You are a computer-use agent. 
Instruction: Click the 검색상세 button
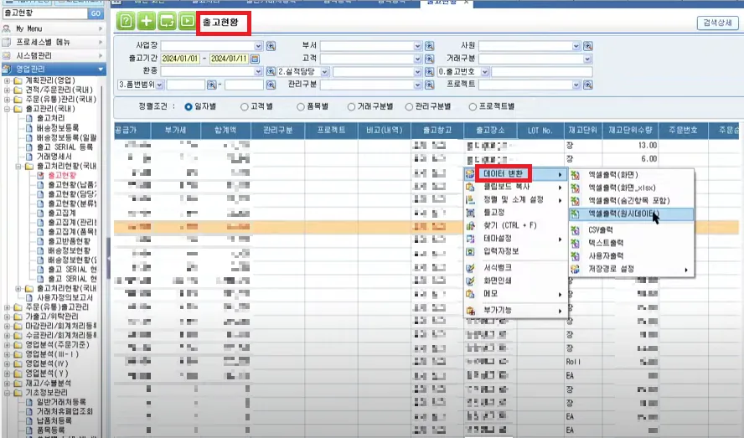pyautogui.click(x=717, y=23)
